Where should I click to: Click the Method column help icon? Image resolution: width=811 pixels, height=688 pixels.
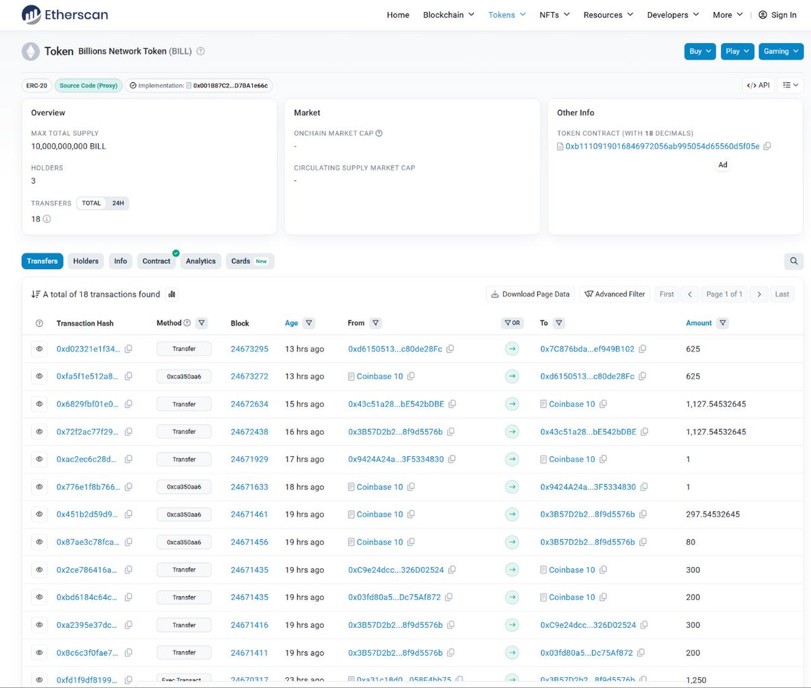[x=187, y=323]
